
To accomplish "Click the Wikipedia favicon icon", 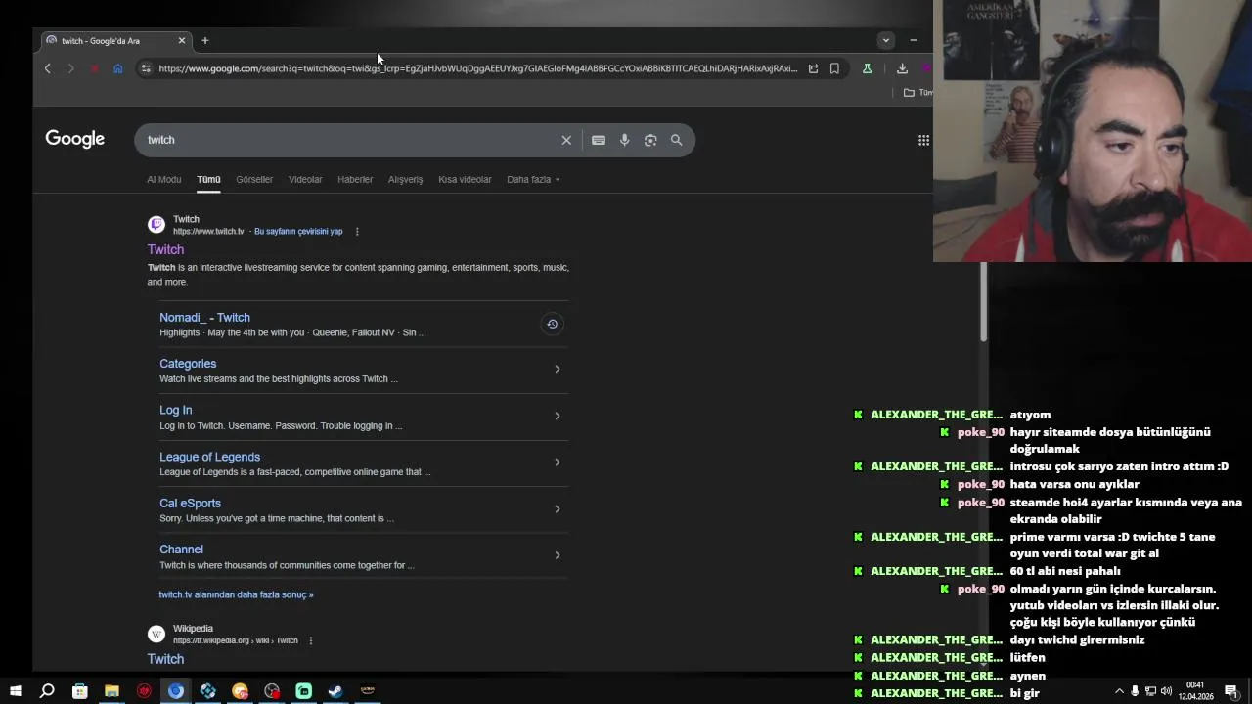I will pos(156,634).
